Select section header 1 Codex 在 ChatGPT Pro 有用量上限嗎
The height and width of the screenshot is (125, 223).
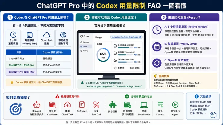click(x=38, y=17)
